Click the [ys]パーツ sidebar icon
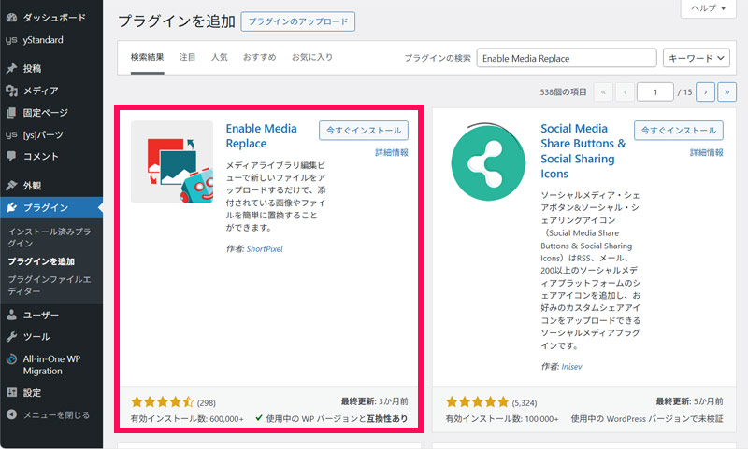This screenshot has width=748, height=449. 11,134
